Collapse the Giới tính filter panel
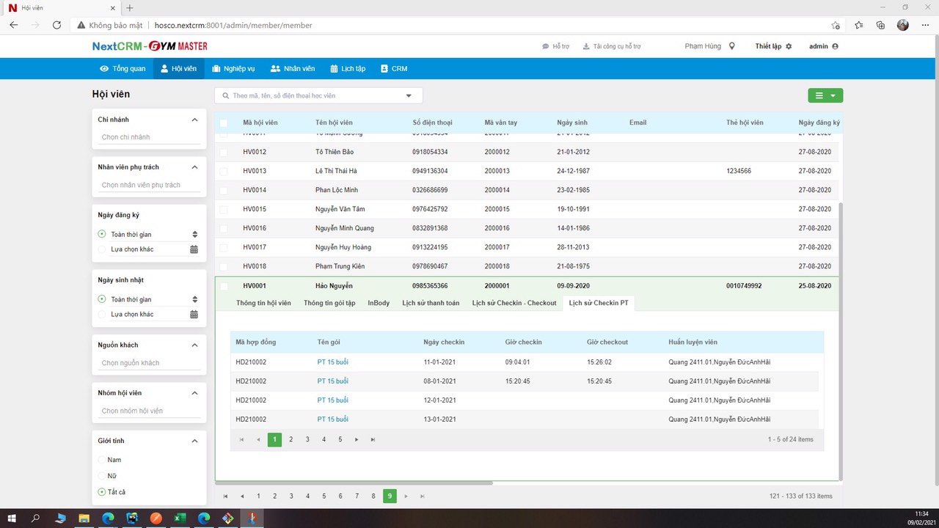Viewport: 939px width, 528px height. [x=194, y=441]
